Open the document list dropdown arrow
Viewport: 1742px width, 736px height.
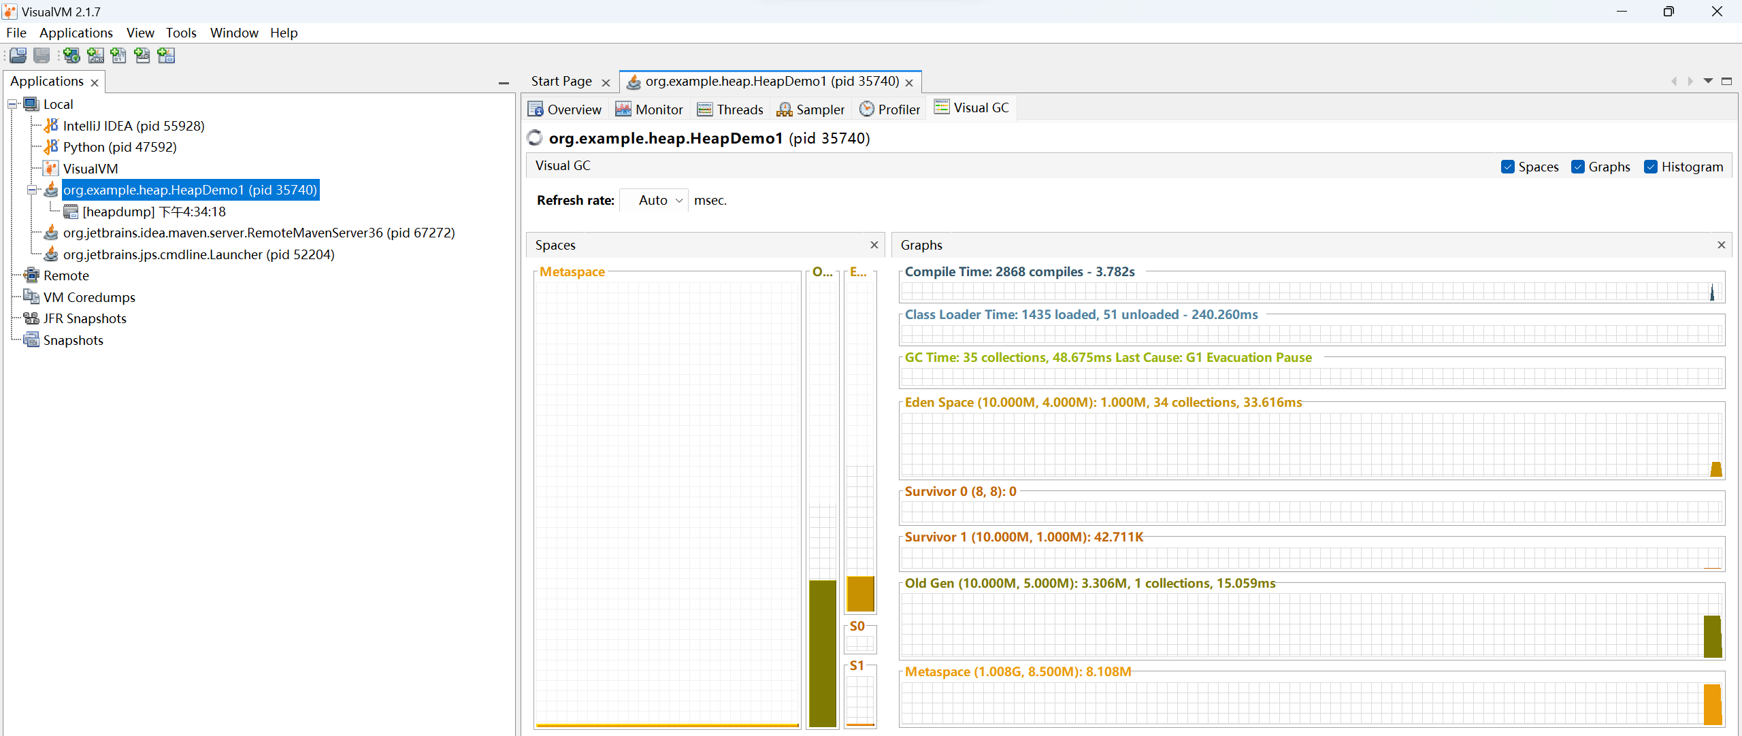pyautogui.click(x=1708, y=81)
